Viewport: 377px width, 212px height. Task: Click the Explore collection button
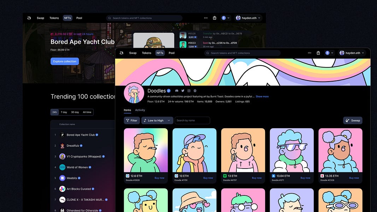65,61
